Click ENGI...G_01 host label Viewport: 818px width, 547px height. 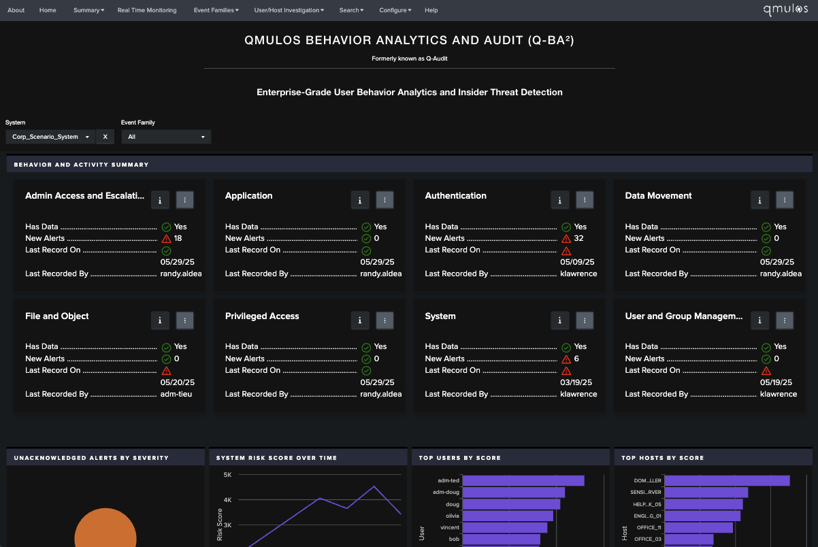(647, 516)
